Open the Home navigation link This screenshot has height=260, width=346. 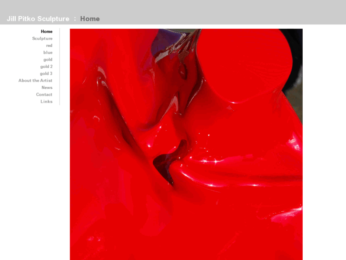pos(47,31)
